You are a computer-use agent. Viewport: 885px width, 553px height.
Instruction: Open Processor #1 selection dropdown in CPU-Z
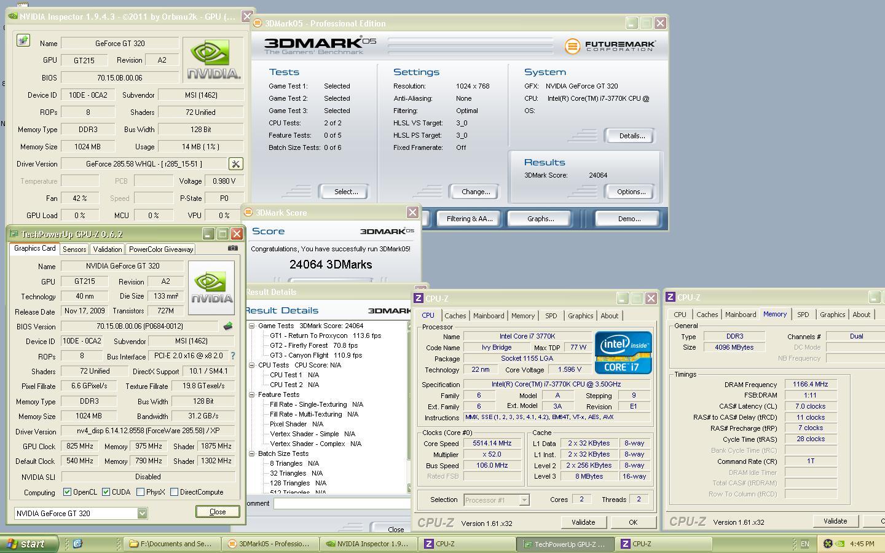coord(524,500)
